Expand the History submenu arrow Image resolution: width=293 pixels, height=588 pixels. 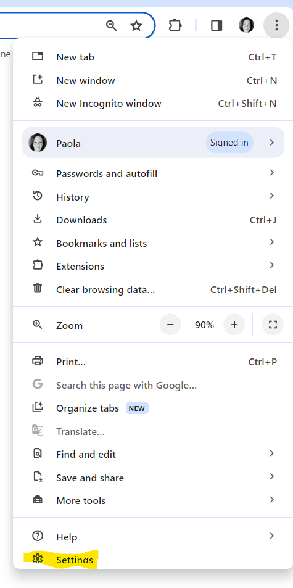click(272, 196)
